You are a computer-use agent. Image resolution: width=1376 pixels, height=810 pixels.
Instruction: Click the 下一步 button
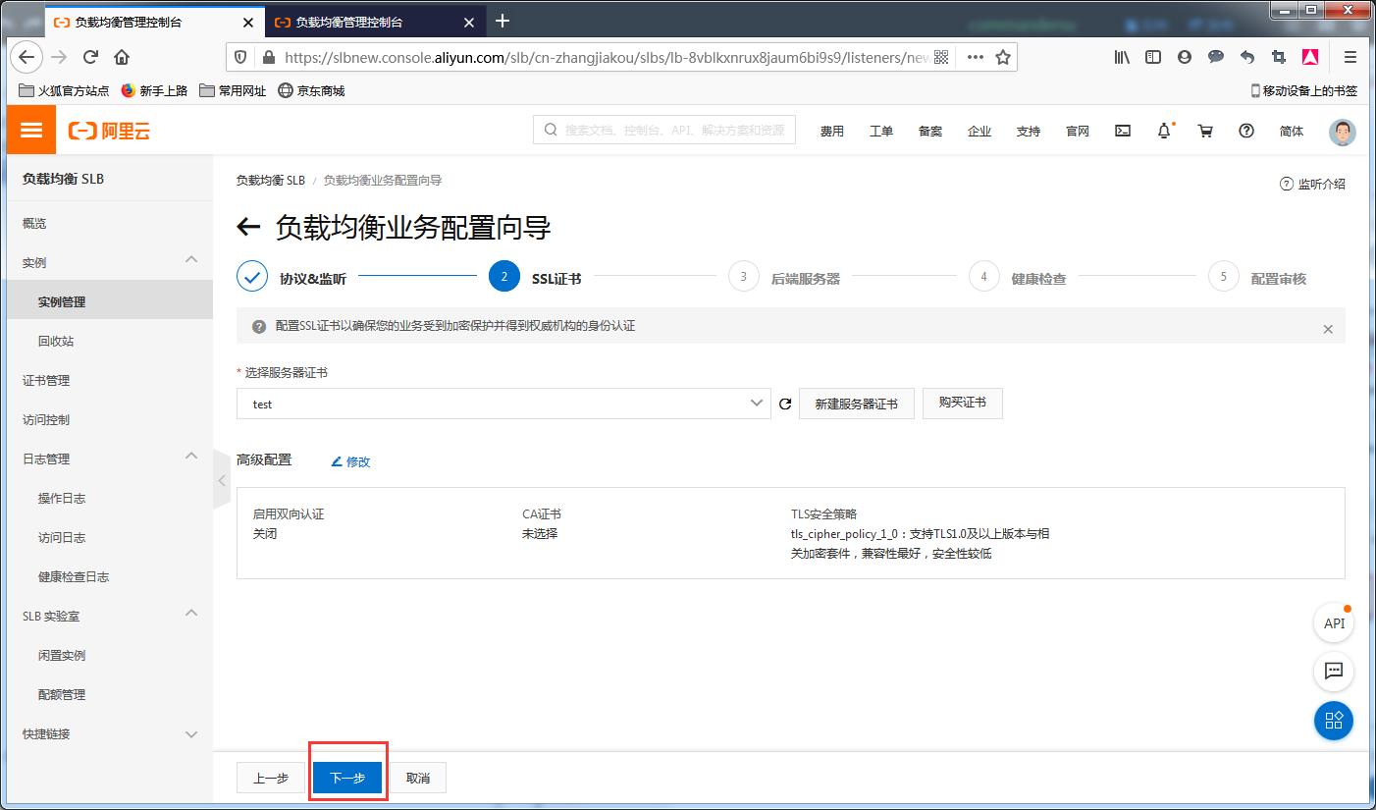347,777
